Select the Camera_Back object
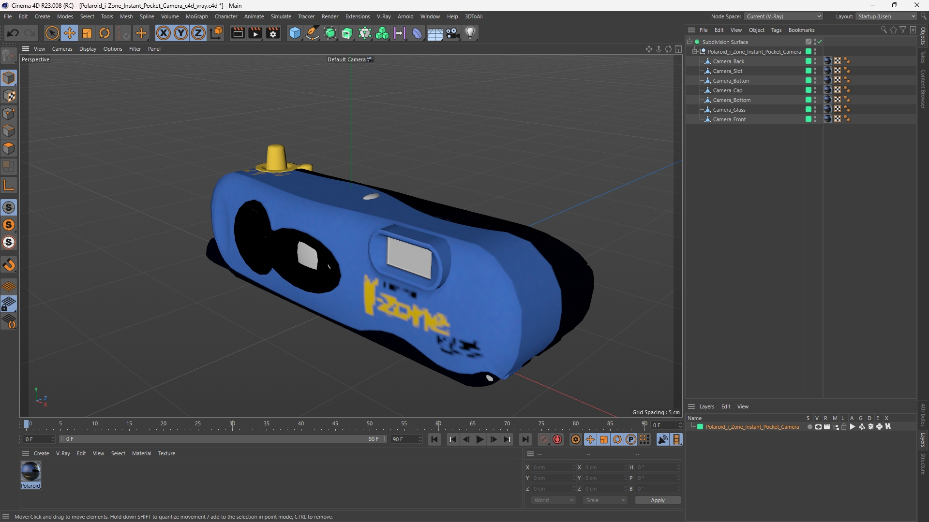This screenshot has width=929, height=522. tap(728, 61)
